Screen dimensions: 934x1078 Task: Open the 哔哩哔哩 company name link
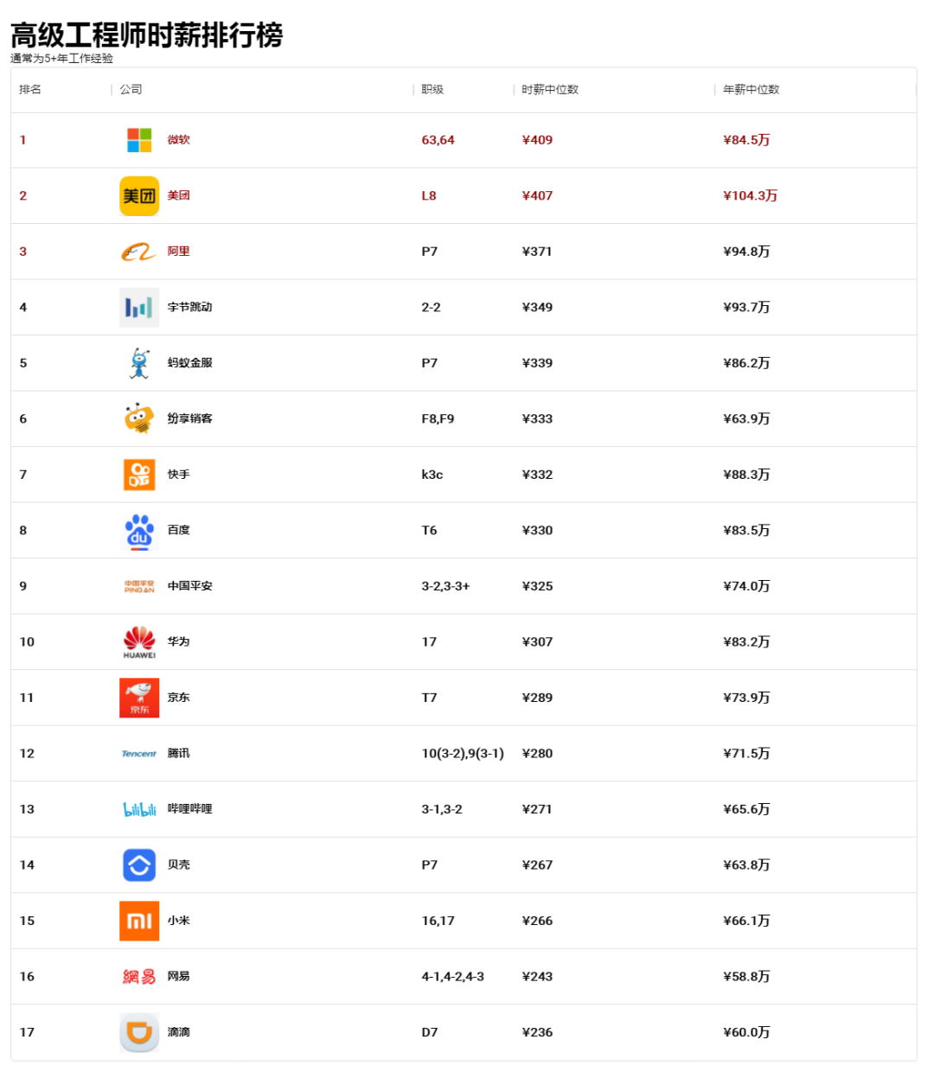tap(189, 809)
